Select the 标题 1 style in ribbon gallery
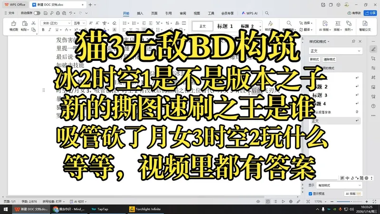 coord(225,26)
